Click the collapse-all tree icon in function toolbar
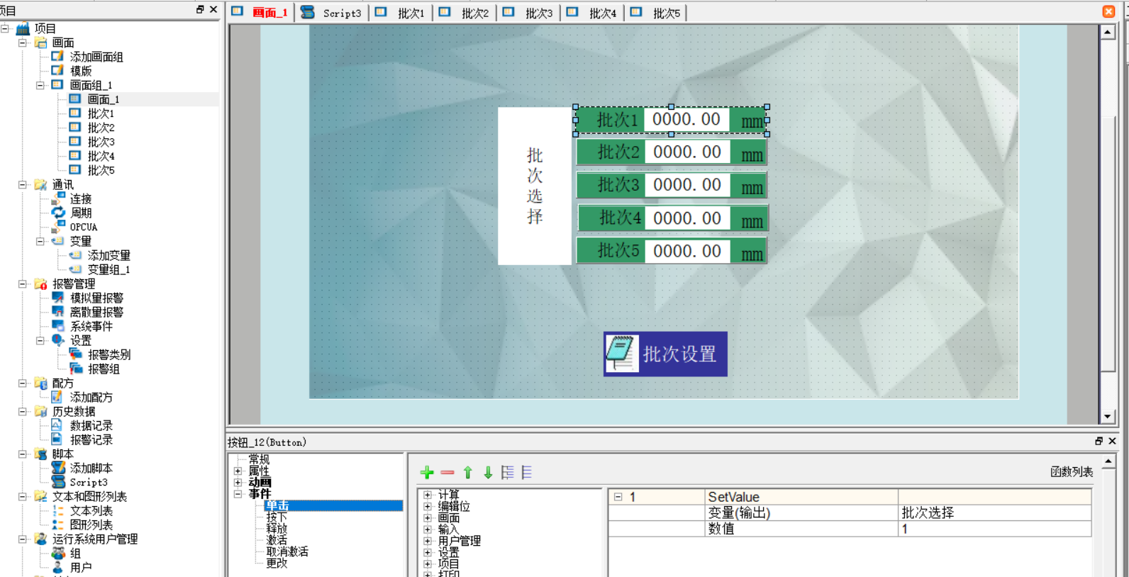The image size is (1129, 577). (x=526, y=473)
